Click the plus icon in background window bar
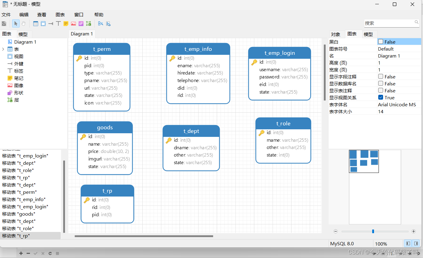Viewport: 423px width, 258px height. (x=21, y=253)
